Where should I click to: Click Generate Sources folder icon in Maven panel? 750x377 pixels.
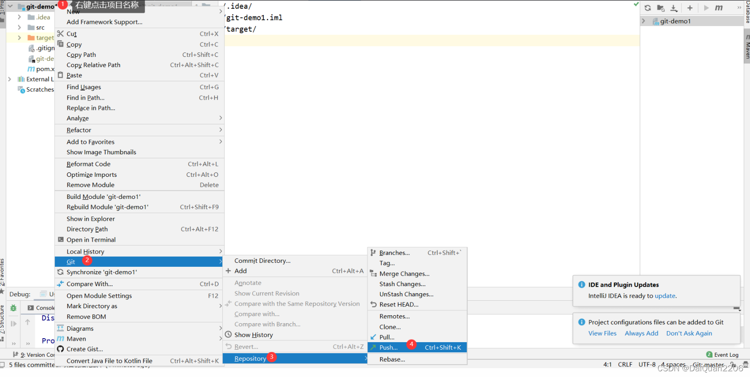click(660, 8)
